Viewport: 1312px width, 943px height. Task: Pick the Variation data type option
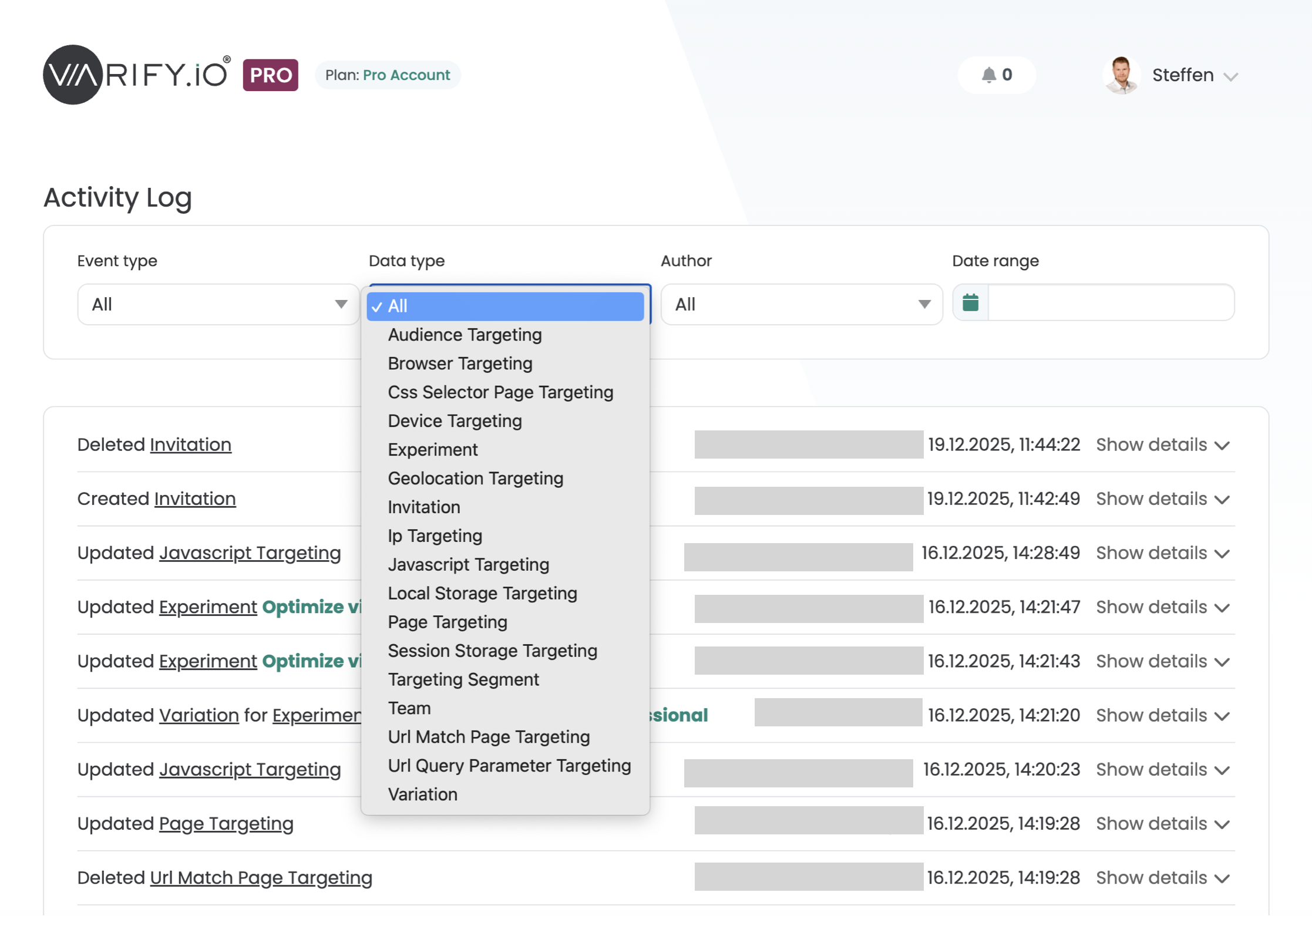click(422, 794)
